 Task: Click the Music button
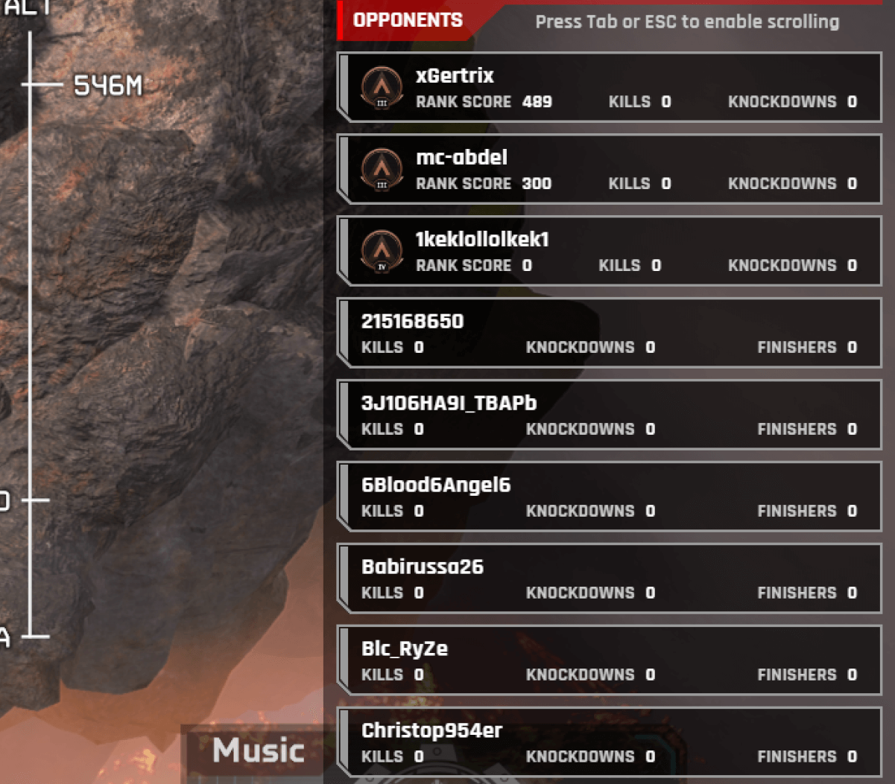pos(258,750)
